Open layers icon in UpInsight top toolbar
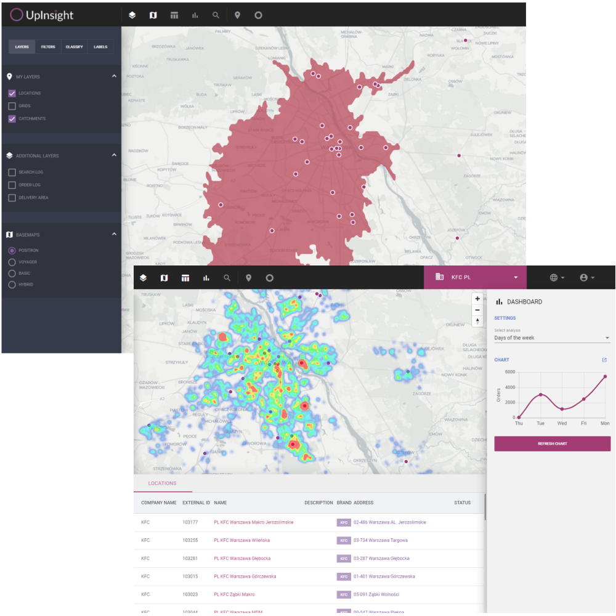 (x=132, y=15)
